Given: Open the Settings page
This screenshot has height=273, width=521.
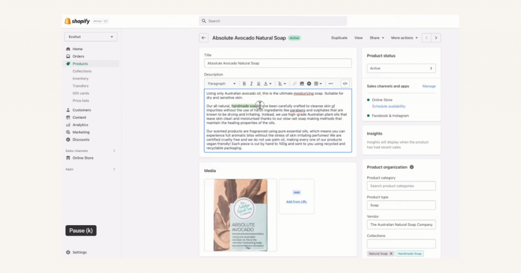Looking at the screenshot, I should click(x=80, y=253).
